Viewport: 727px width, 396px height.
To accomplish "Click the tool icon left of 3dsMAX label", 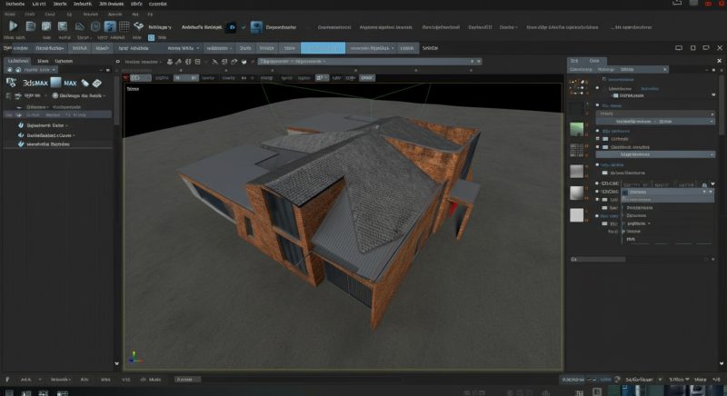I will [11, 83].
